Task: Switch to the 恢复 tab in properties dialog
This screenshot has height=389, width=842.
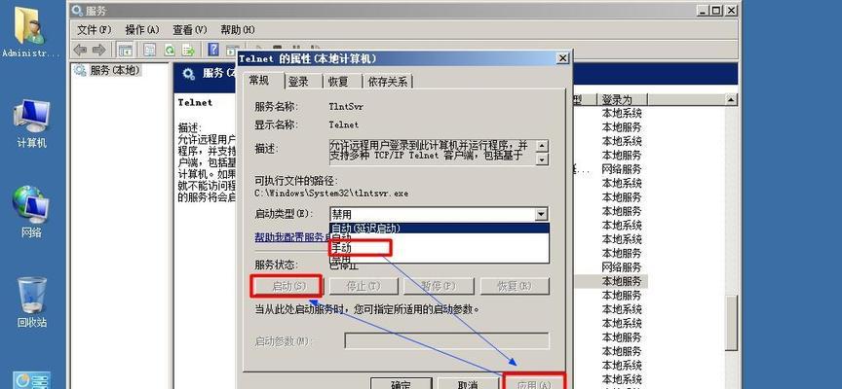Action: tap(339, 82)
